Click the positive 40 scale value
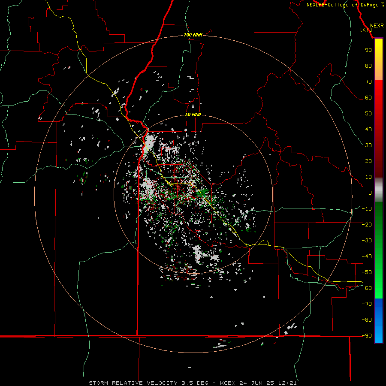This screenshot has width=386, height=386. coord(368,129)
